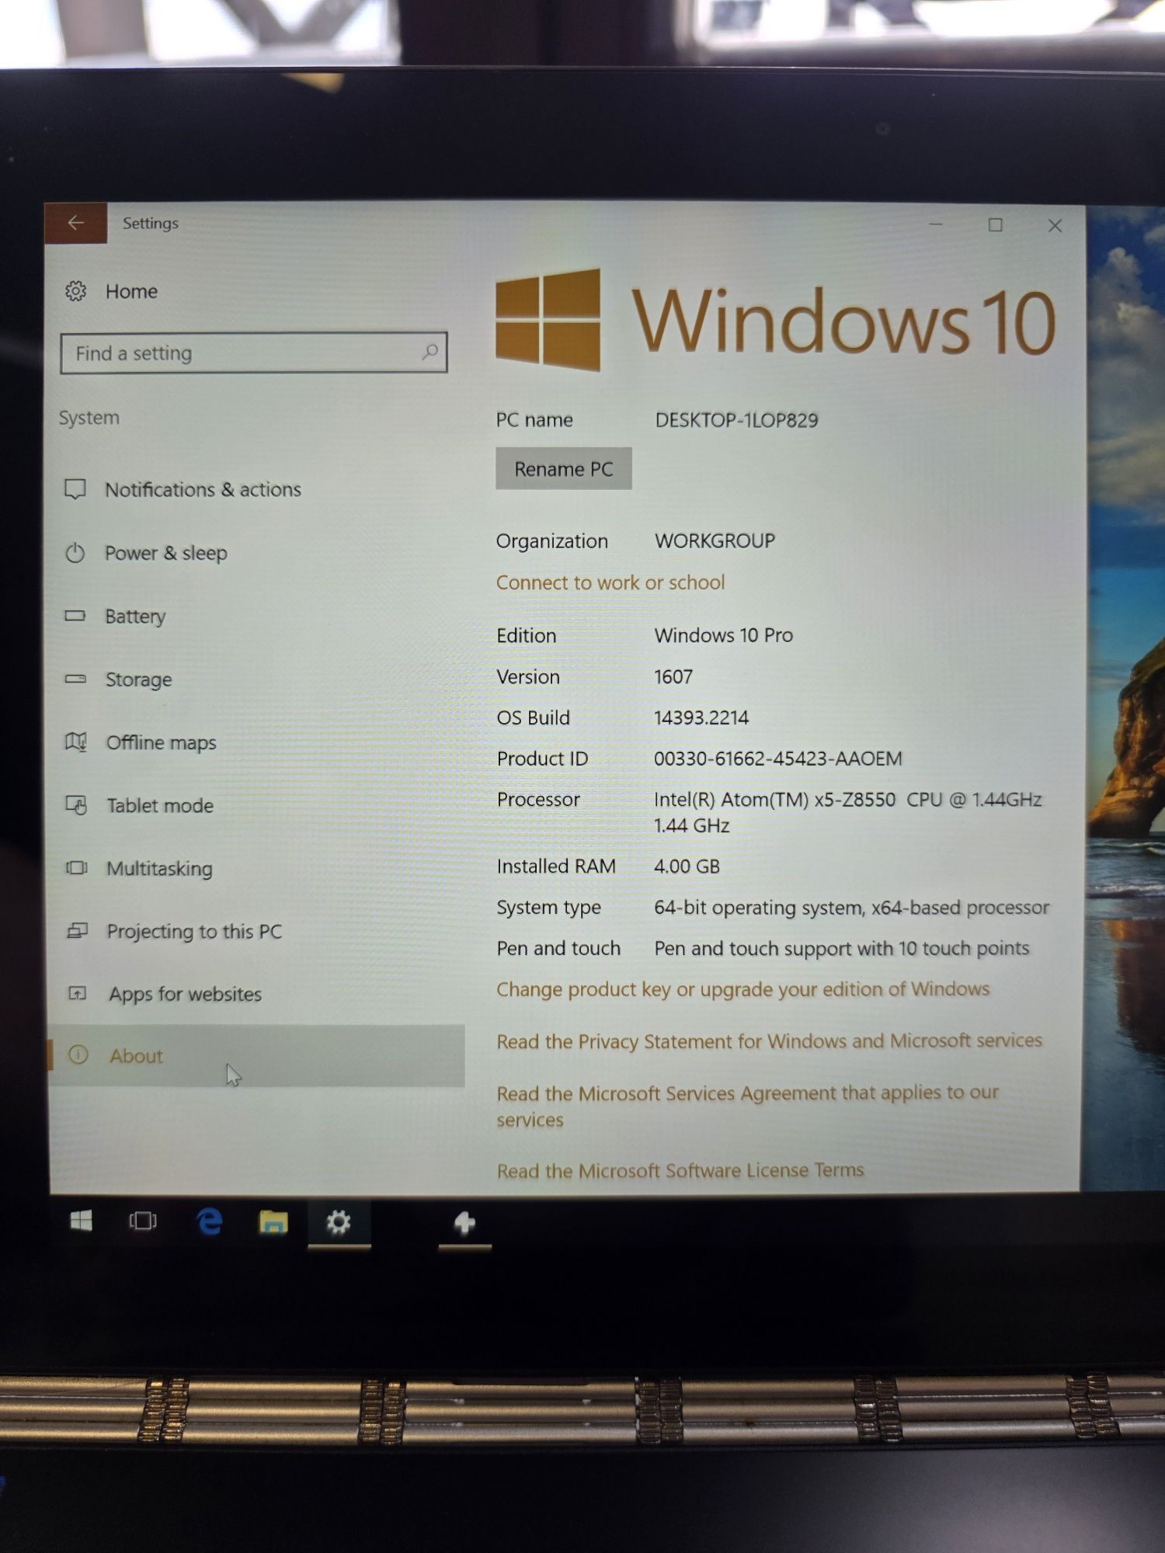Click the Multitasking icon

pos(76,867)
